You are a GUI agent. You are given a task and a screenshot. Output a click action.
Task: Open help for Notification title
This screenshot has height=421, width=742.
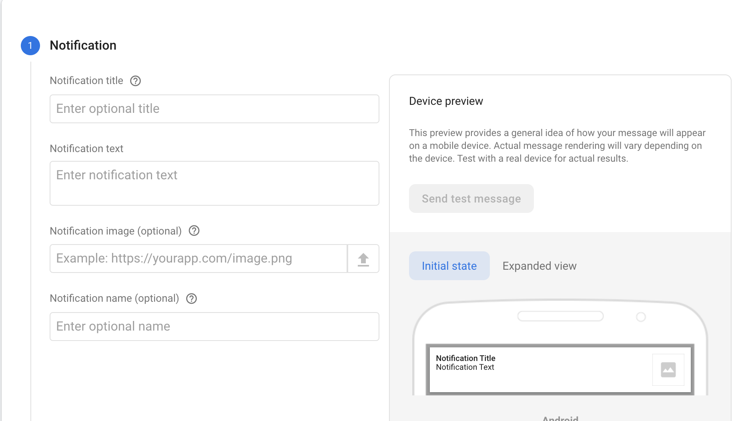pos(136,81)
